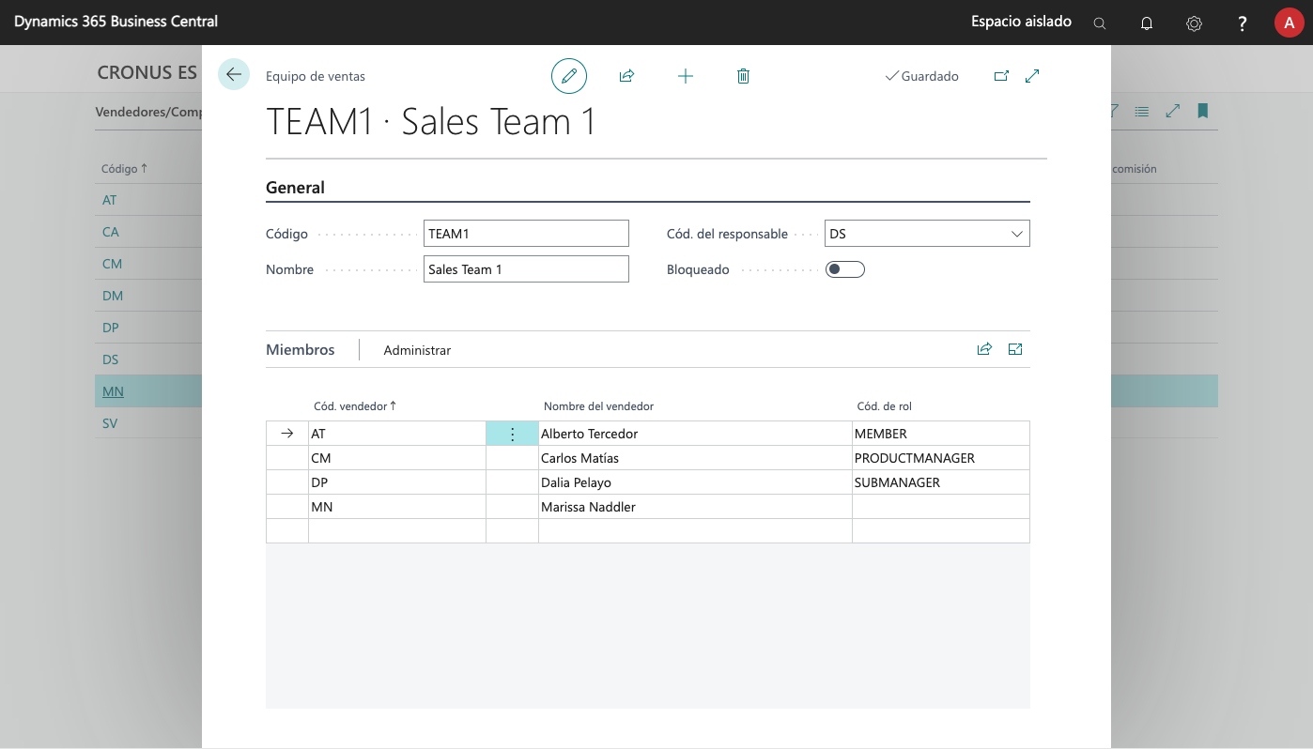Maximize the Miembros subpage icon

(x=1015, y=349)
